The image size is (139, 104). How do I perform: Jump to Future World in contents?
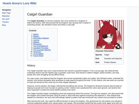tap(38, 56)
